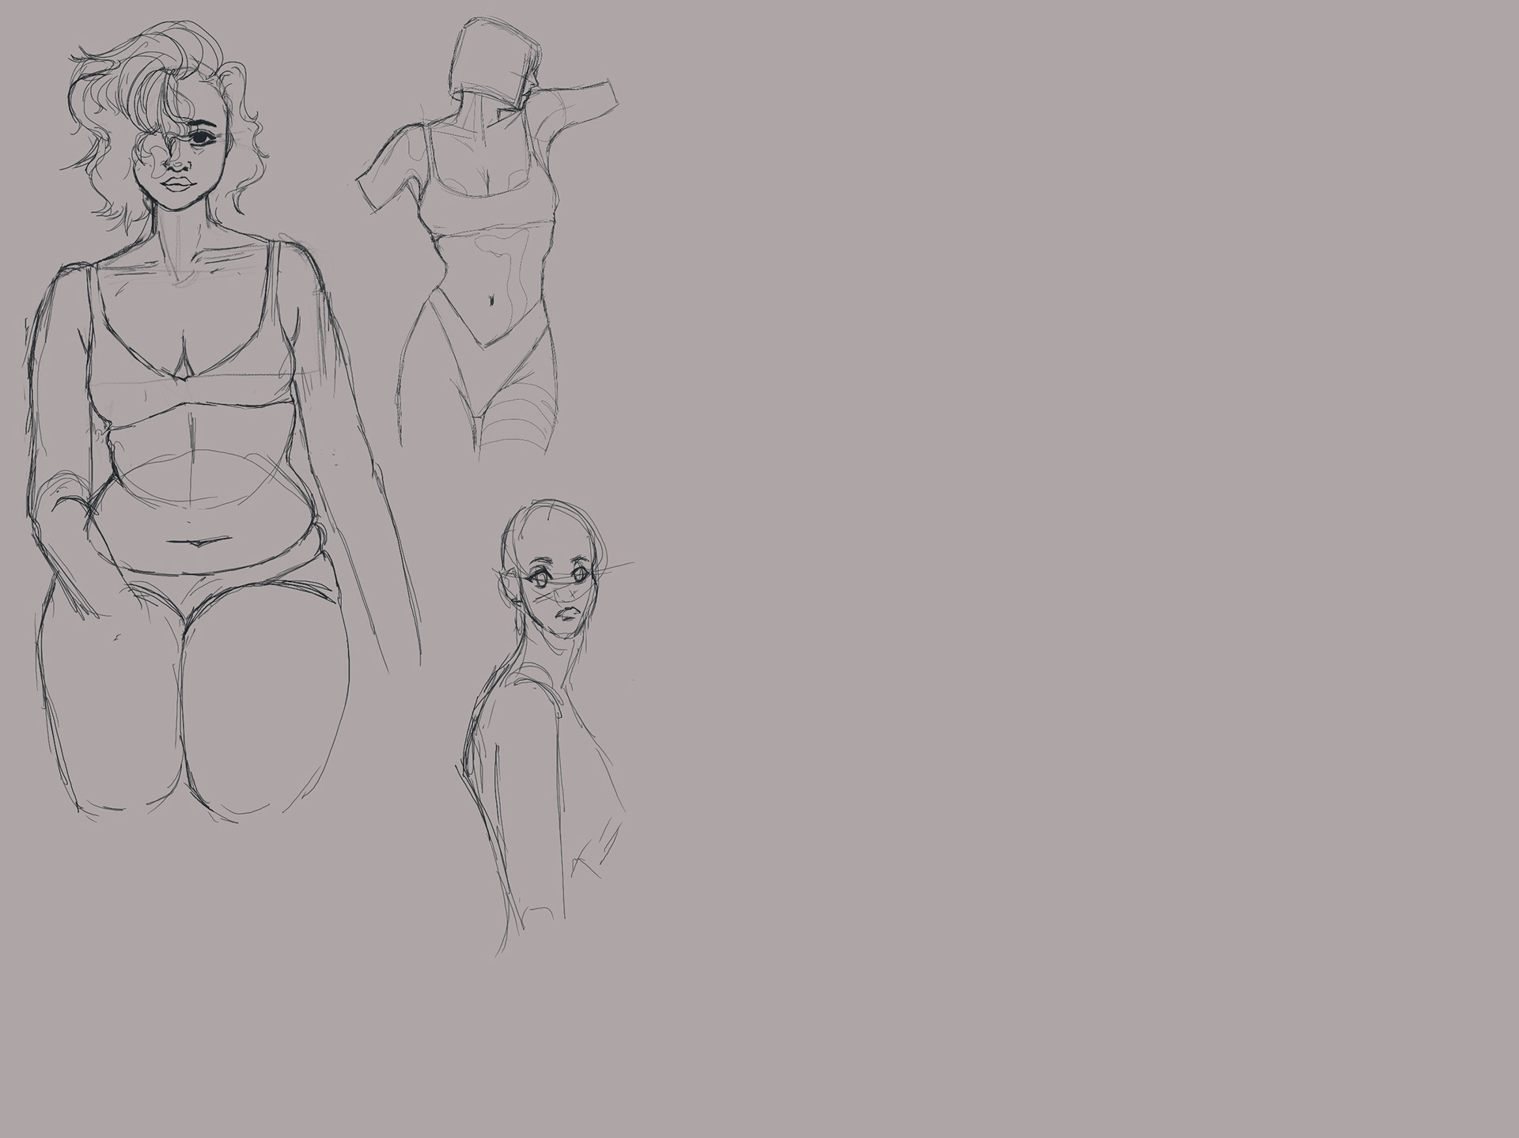
Task: Click the large figure's bra center V
Action: 184,372
